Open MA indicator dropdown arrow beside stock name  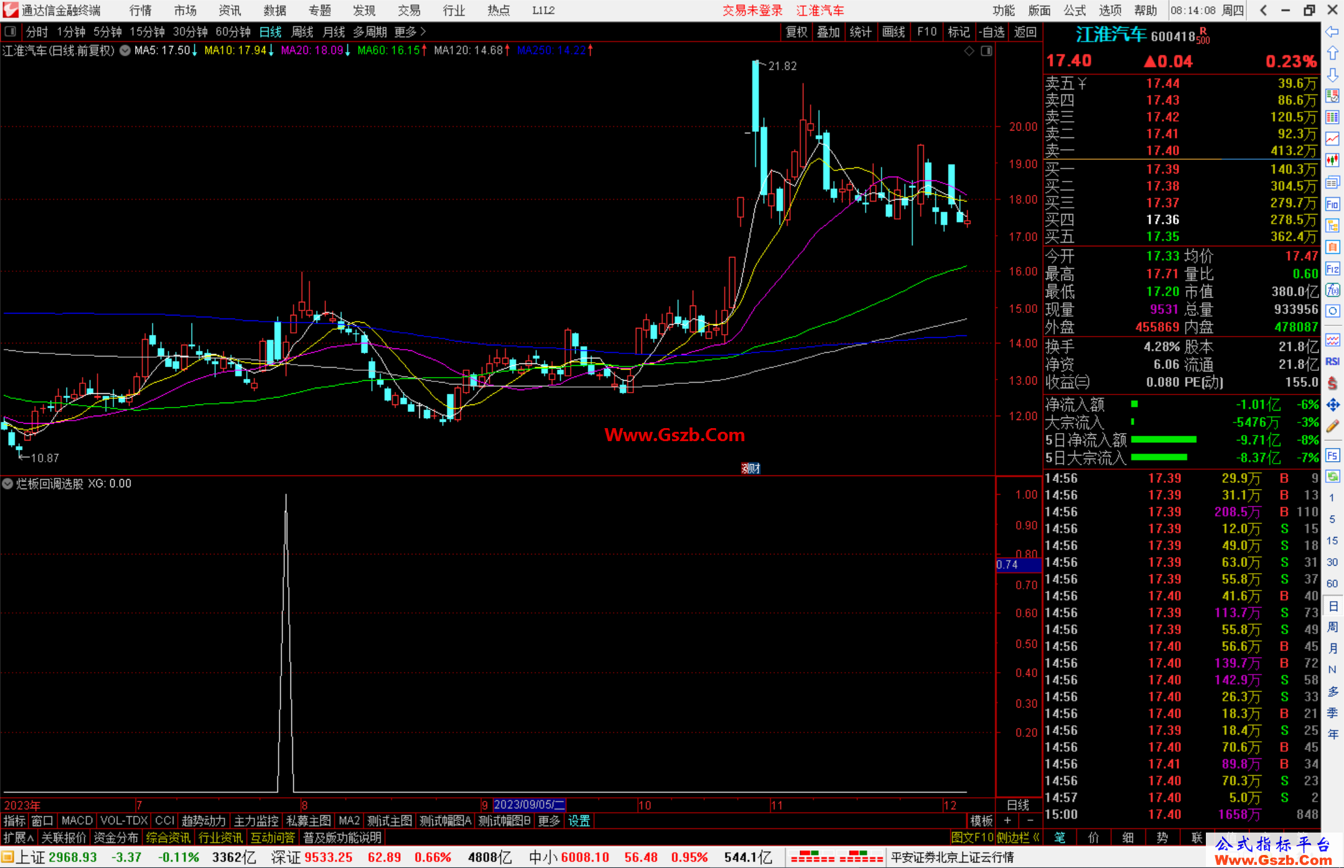[x=125, y=51]
